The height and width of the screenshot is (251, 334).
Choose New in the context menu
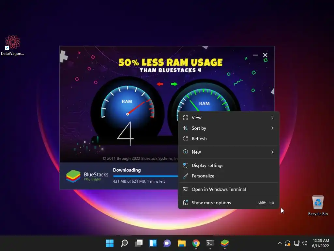coord(229,152)
